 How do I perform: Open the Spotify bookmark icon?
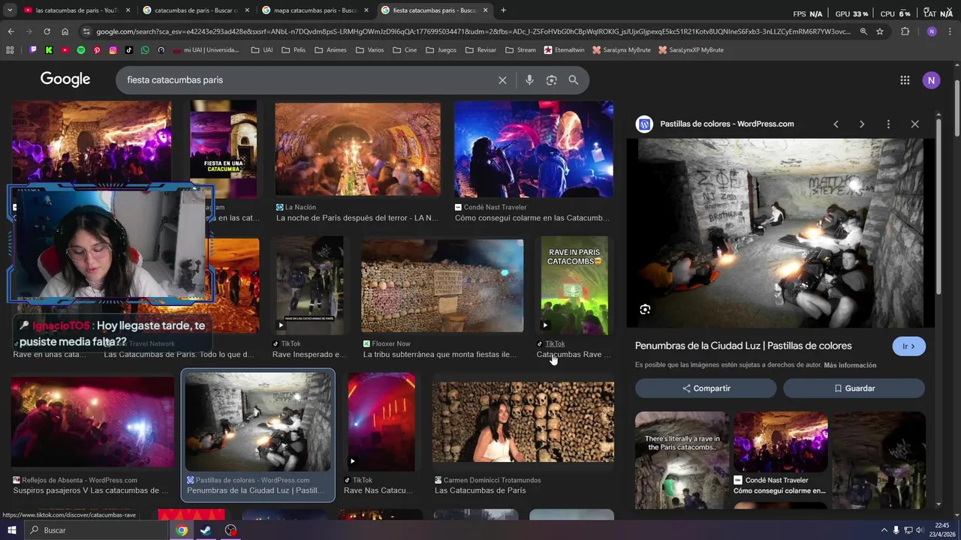[x=81, y=50]
